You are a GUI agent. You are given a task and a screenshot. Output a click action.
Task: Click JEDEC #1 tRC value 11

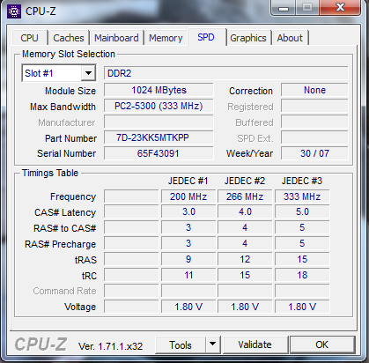pos(188,275)
